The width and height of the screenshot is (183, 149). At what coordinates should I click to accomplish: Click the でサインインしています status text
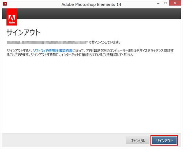(x=105, y=42)
